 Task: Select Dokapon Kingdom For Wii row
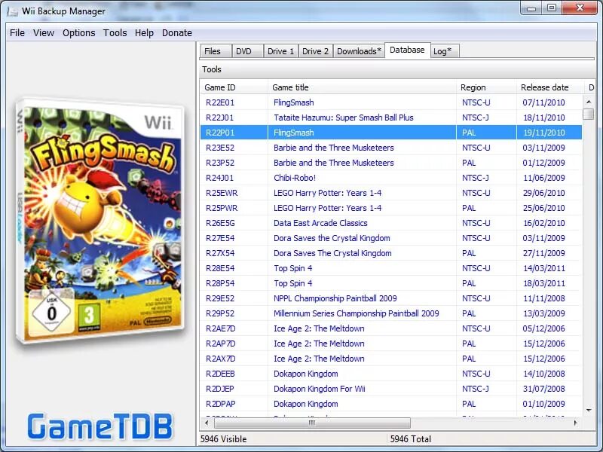(390, 389)
